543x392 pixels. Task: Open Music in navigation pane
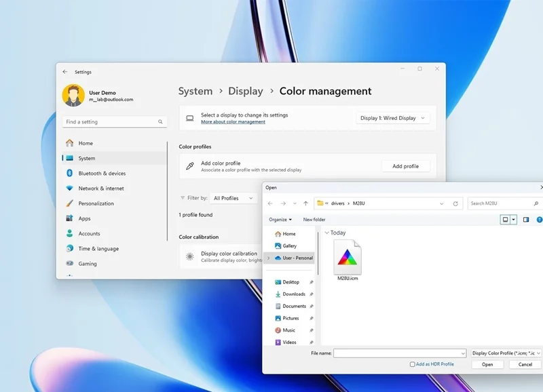tap(289, 330)
